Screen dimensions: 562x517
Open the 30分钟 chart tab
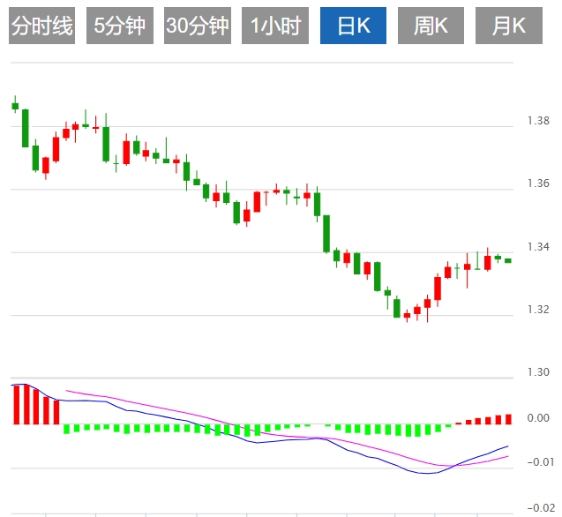click(x=197, y=26)
